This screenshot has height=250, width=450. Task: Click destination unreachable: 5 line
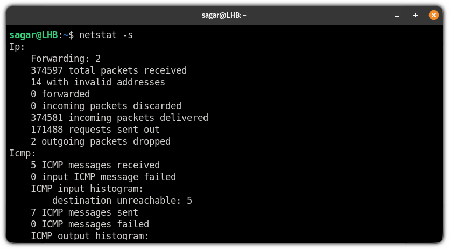pyautogui.click(x=122, y=201)
